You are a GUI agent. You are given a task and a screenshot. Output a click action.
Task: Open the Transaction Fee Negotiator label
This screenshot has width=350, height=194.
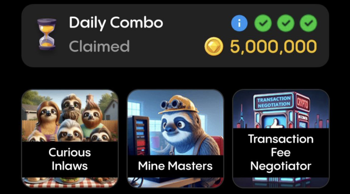(281, 153)
